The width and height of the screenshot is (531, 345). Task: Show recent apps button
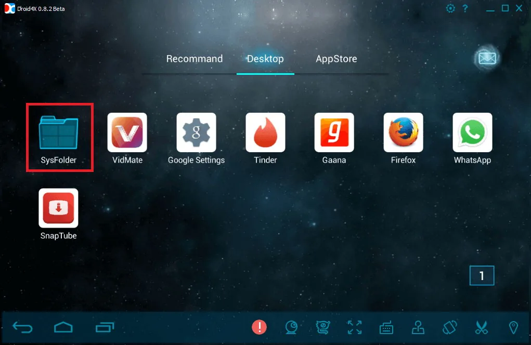pyautogui.click(x=105, y=327)
